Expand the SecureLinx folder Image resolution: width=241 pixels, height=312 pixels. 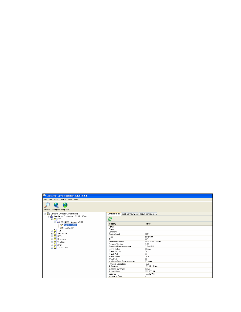coord(52,234)
